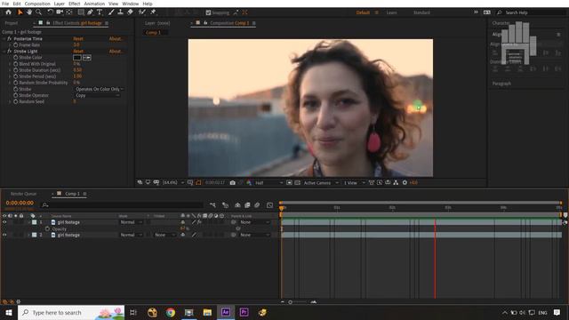This screenshot has width=569, height=320.
Task: Open the Graph Editor icon
Action: [269, 205]
